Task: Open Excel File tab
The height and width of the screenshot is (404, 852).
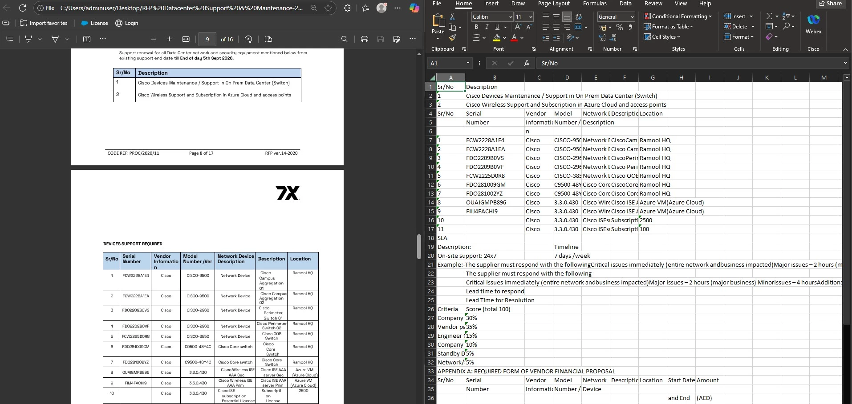Action: (x=437, y=4)
